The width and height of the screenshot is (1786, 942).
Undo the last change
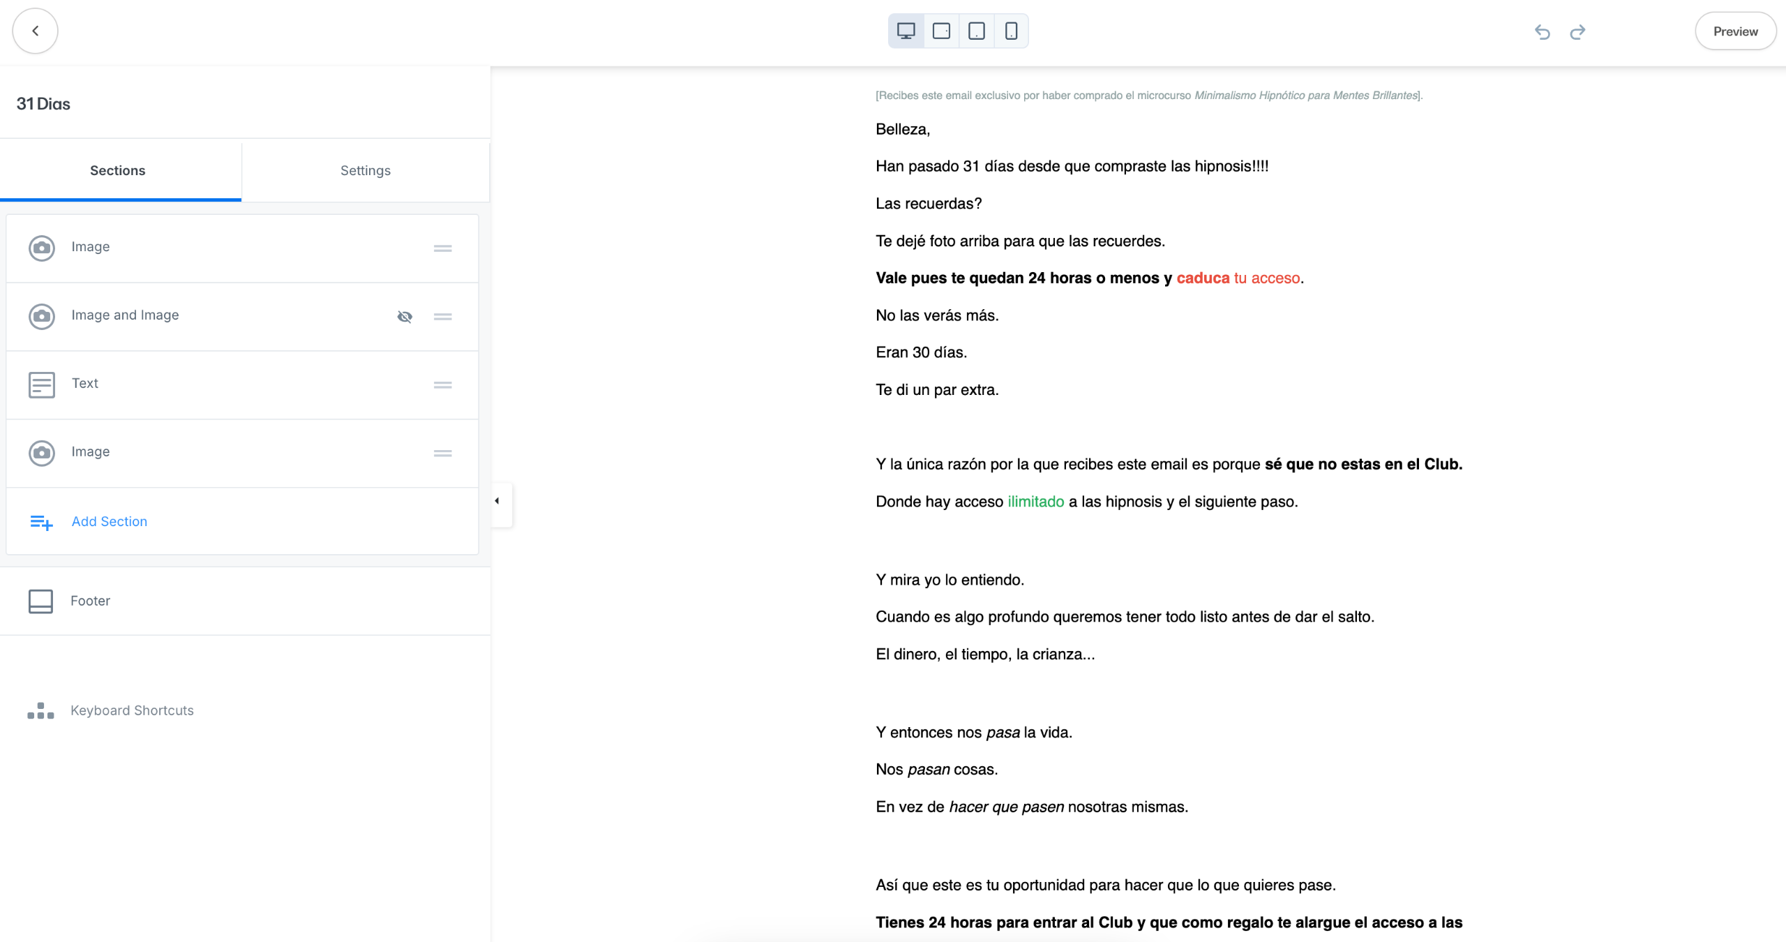[1542, 32]
